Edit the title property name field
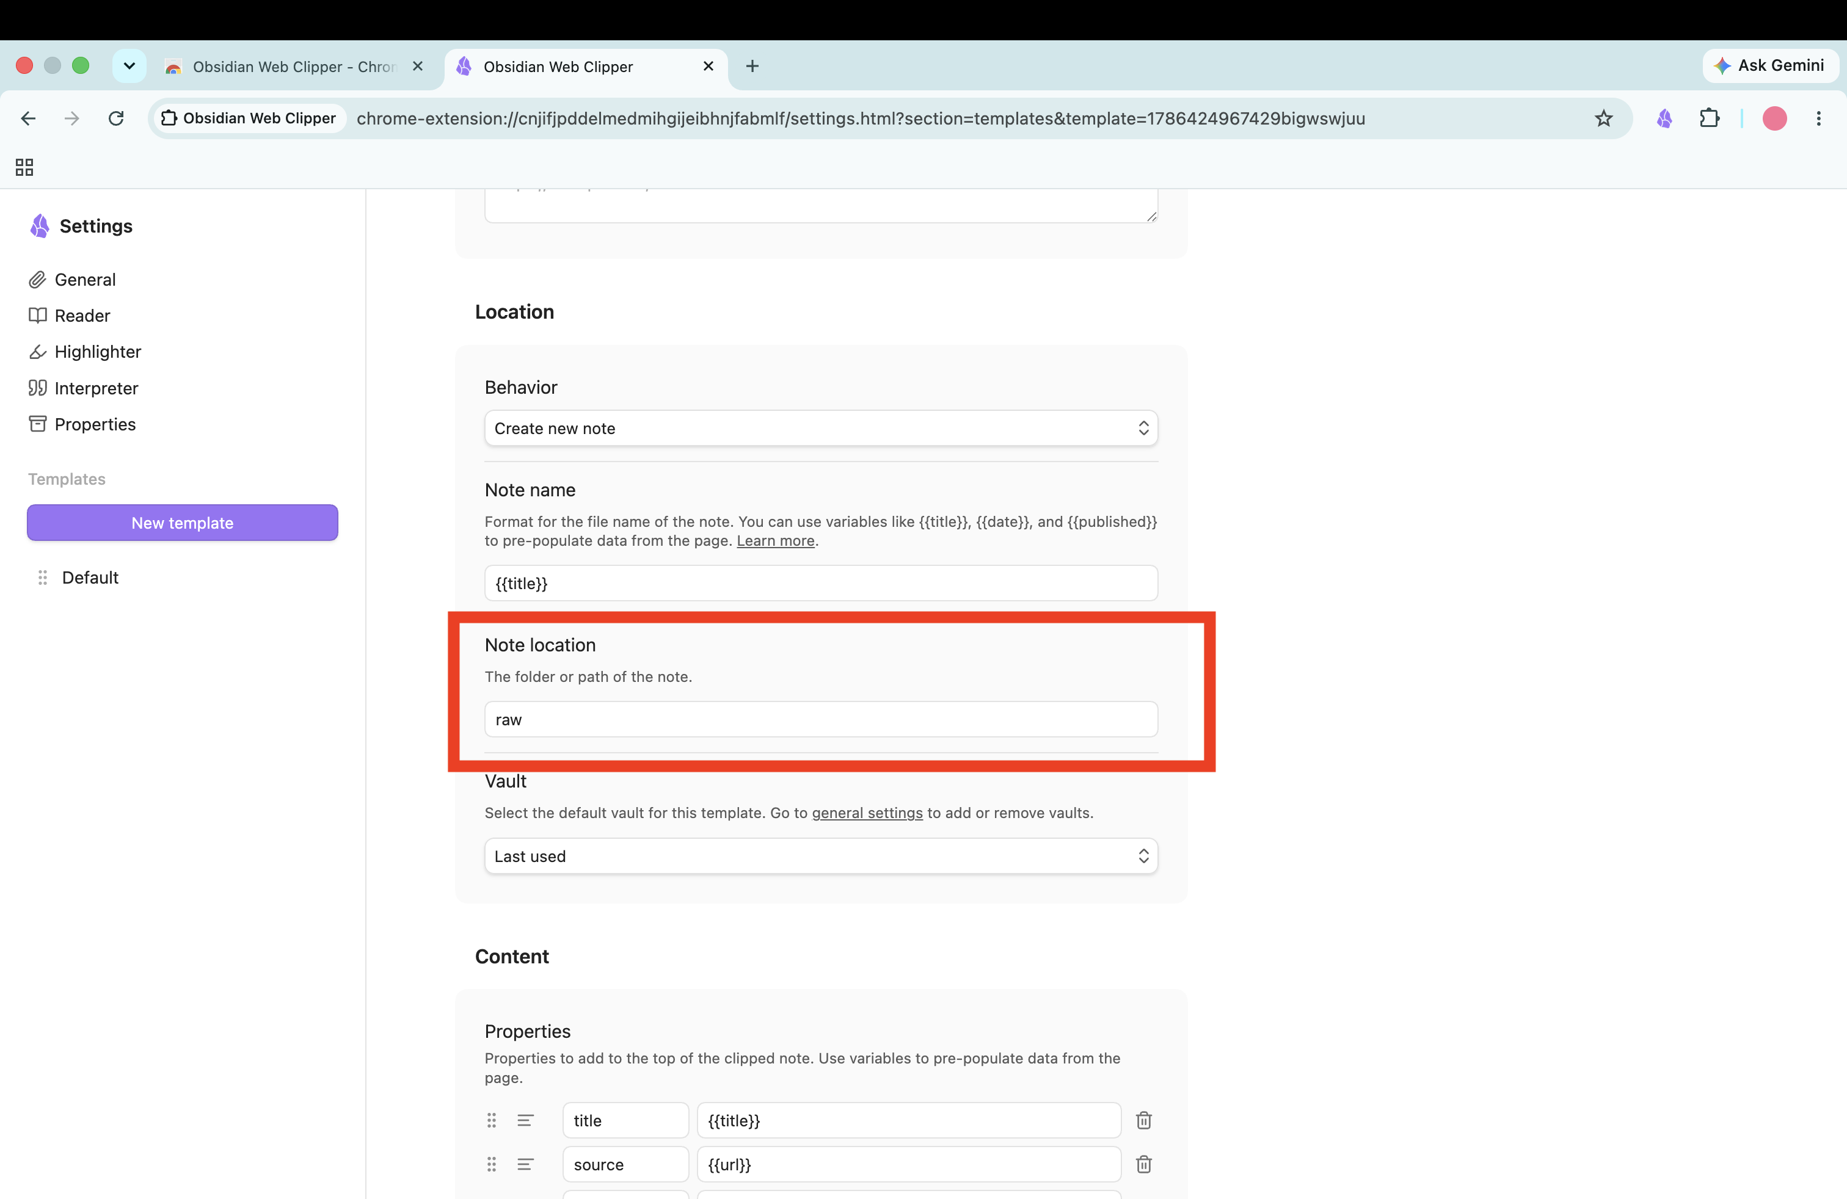 (x=625, y=1121)
